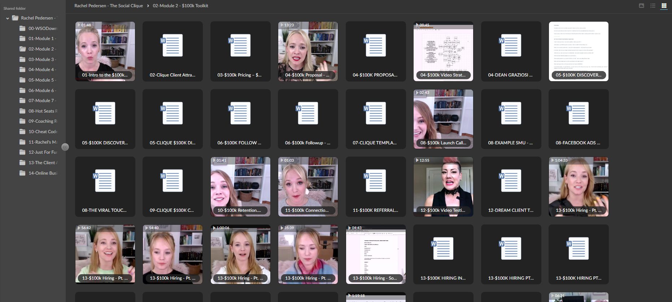Open the 01-Module 1 folder
Image resolution: width=672 pixels, height=302 pixels.
[38, 39]
